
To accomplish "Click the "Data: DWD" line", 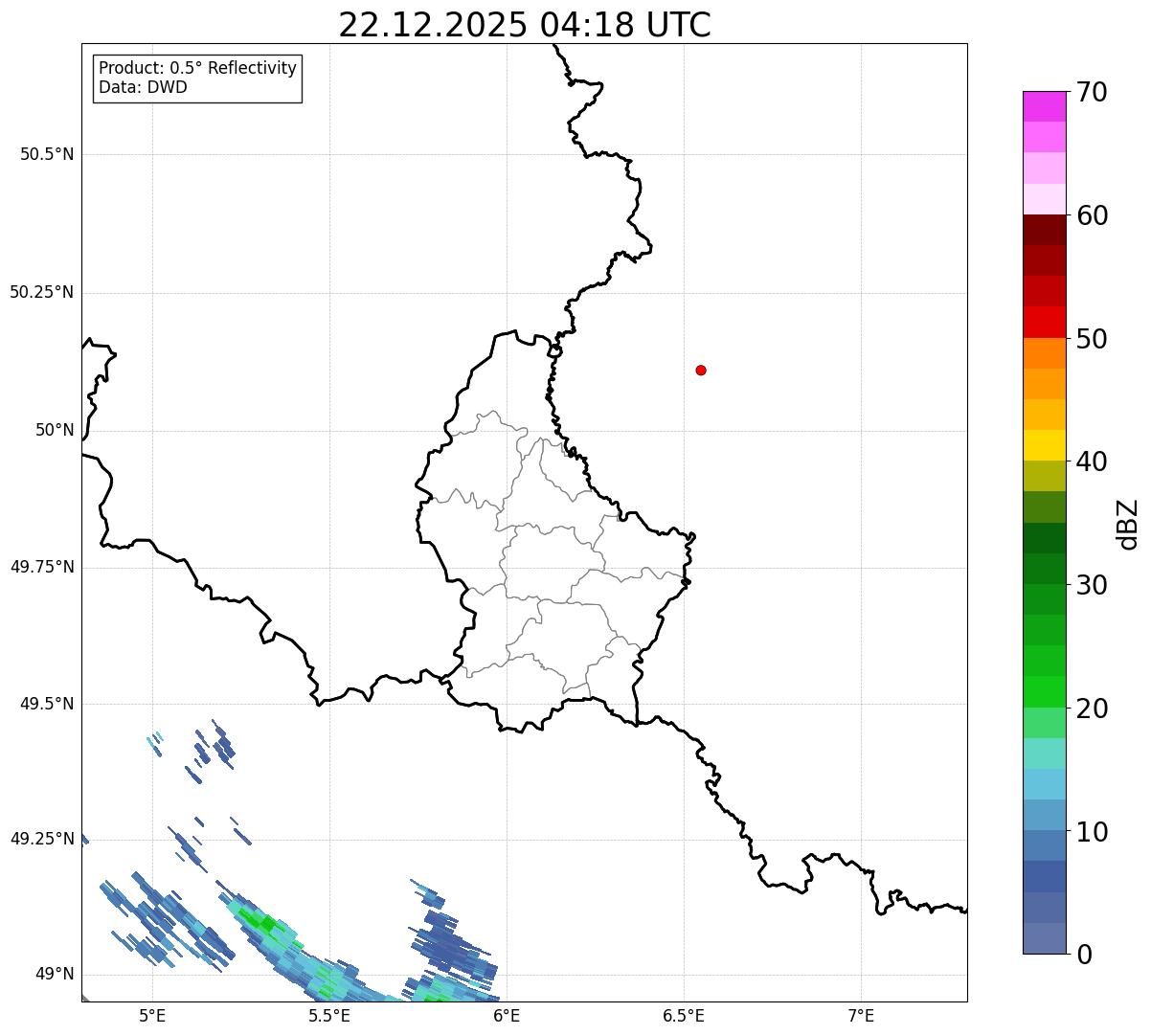I will pos(143,87).
